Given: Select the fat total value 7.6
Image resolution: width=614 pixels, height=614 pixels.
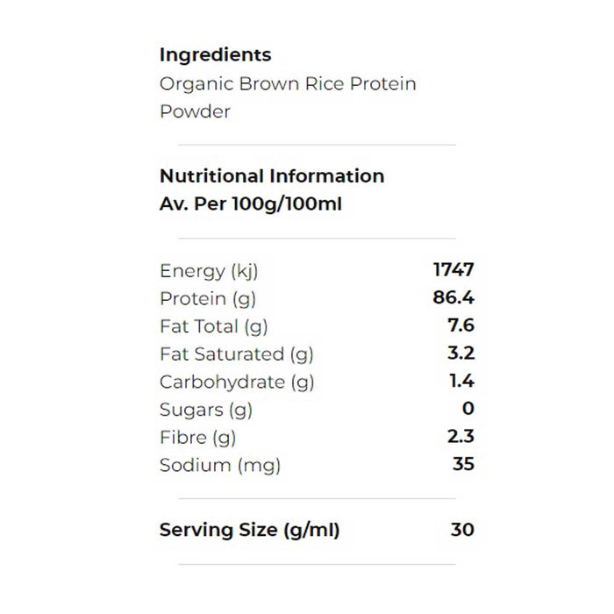Looking at the screenshot, I should (460, 326).
